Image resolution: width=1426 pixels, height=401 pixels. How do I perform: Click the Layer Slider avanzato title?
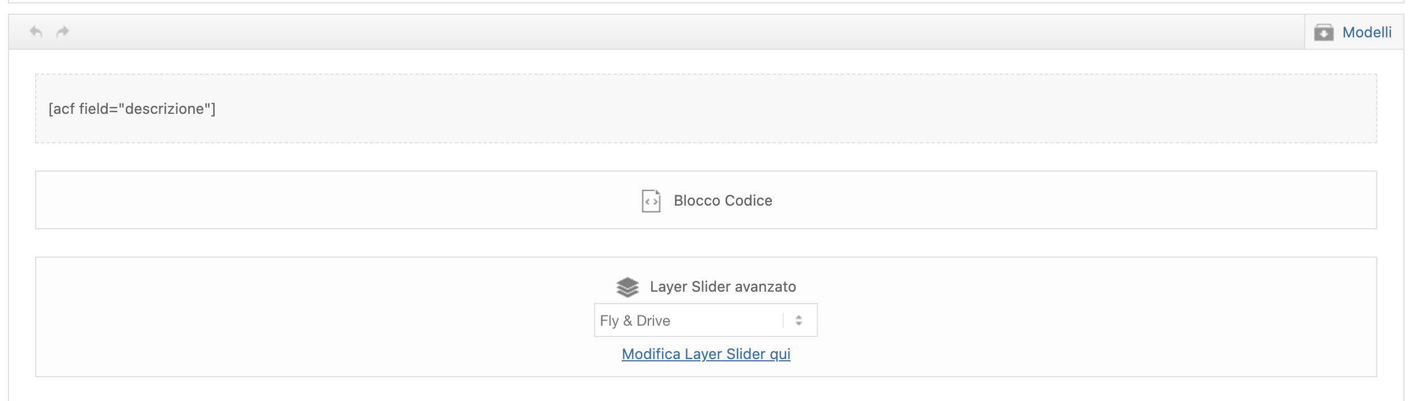click(723, 287)
